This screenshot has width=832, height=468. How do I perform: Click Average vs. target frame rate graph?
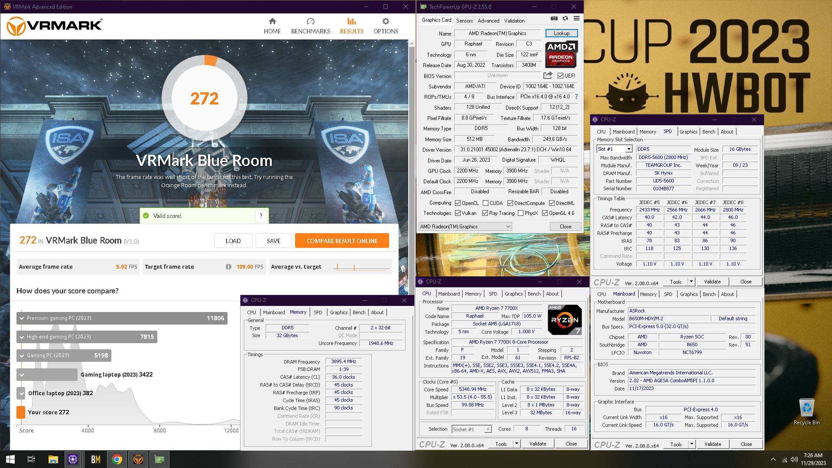pos(361,267)
